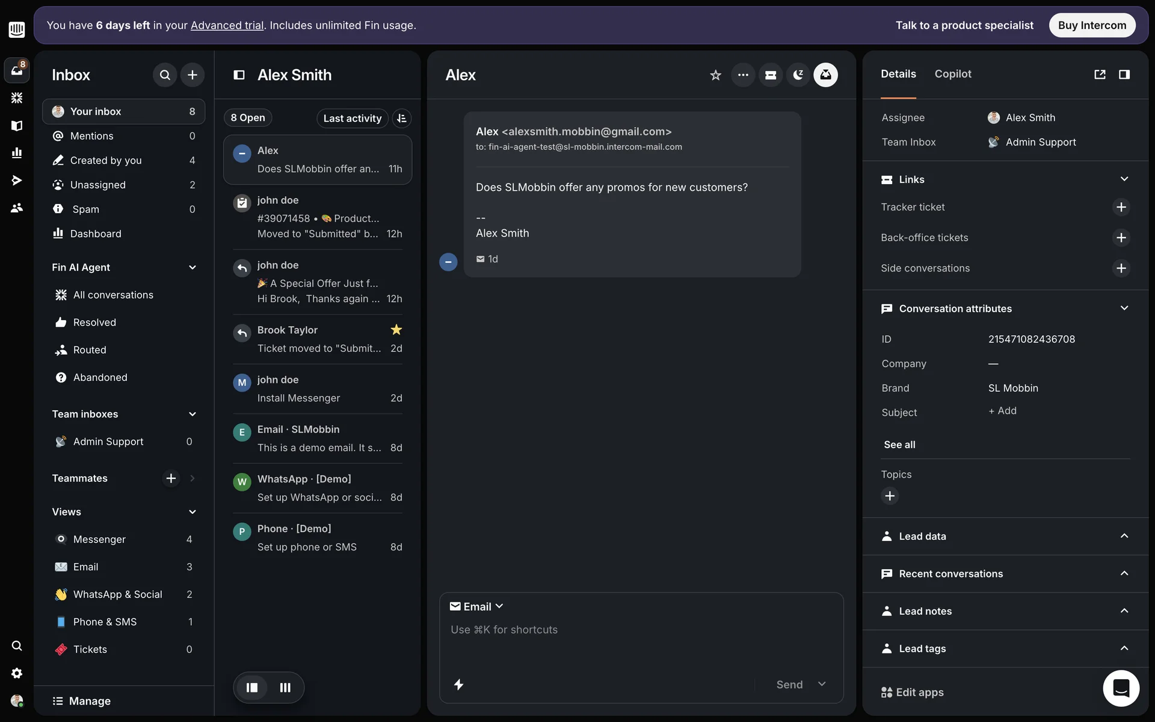This screenshot has width=1155, height=722.
Task: Collapse the Fin AI Agent section
Action: 192,267
